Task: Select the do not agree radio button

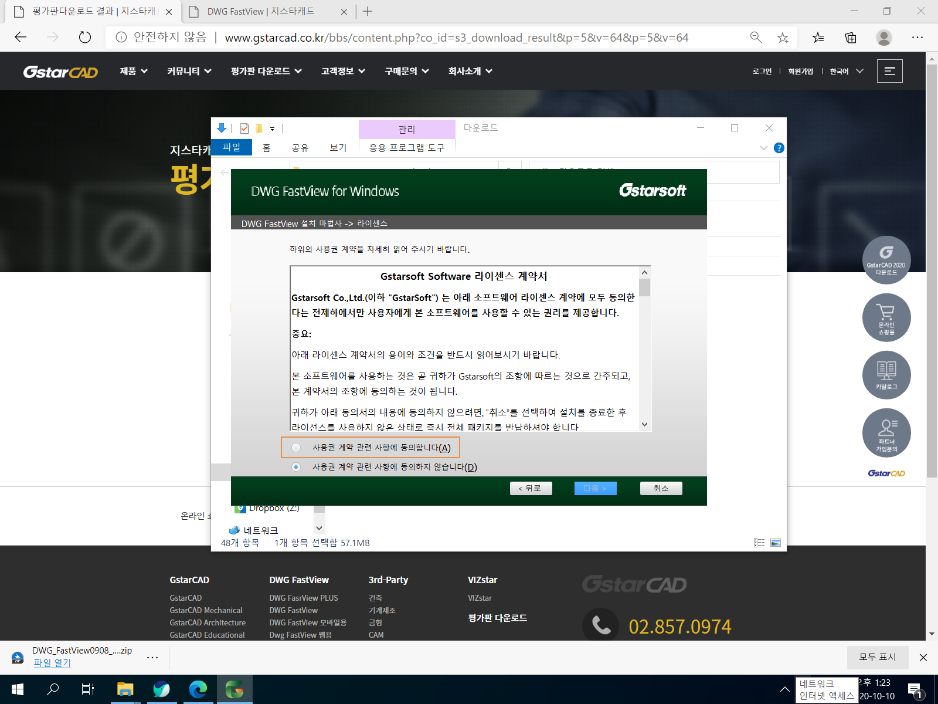Action: point(296,467)
